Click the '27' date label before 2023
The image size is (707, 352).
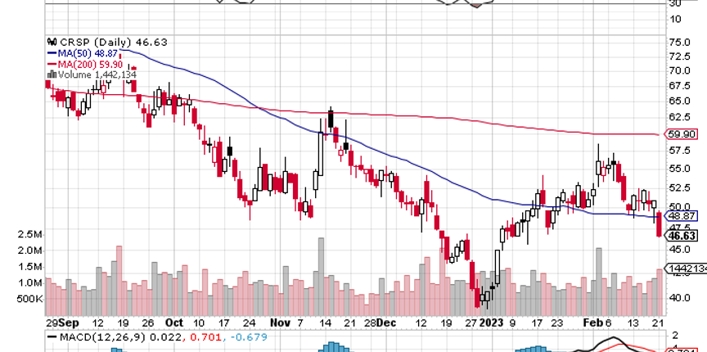coord(471,323)
